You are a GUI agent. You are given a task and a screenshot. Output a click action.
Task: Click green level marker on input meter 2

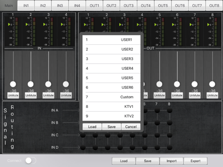(x=27, y=25)
